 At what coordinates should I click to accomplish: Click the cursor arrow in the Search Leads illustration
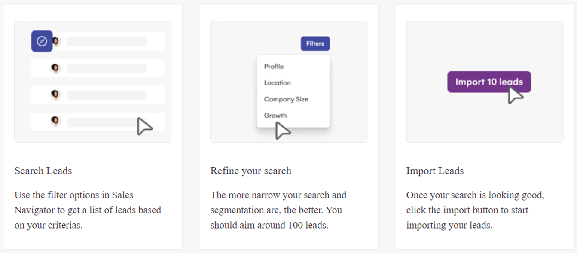point(144,126)
